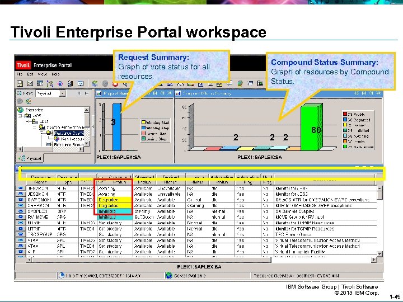Click the grey round icon below the Navigator View label

coord(20,101)
